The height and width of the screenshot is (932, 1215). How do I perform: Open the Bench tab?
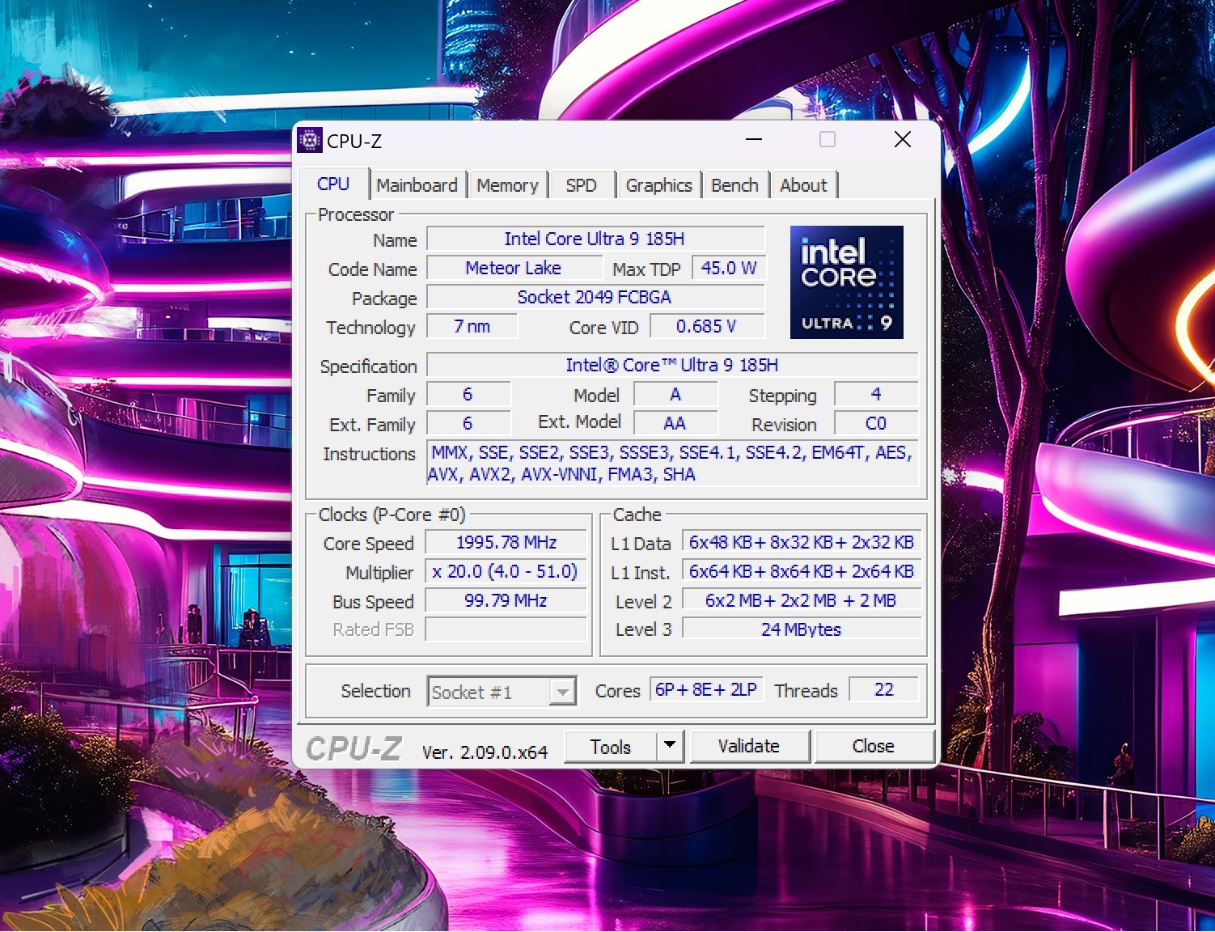(x=735, y=185)
